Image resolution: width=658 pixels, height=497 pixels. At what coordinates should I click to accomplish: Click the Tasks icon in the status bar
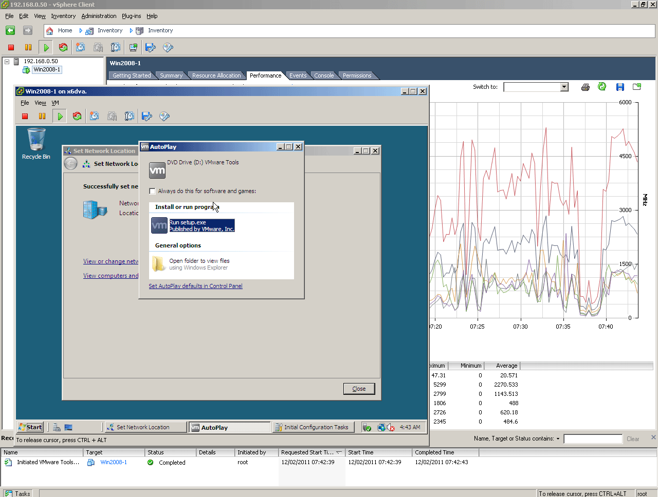coord(8,493)
